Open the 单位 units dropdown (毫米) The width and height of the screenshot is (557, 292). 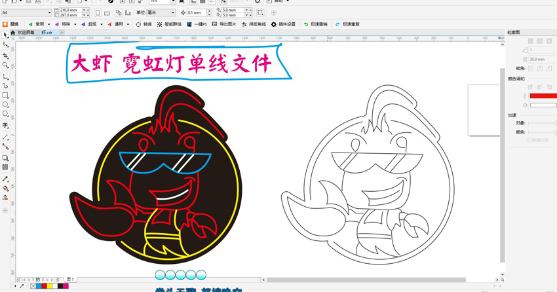pos(161,12)
